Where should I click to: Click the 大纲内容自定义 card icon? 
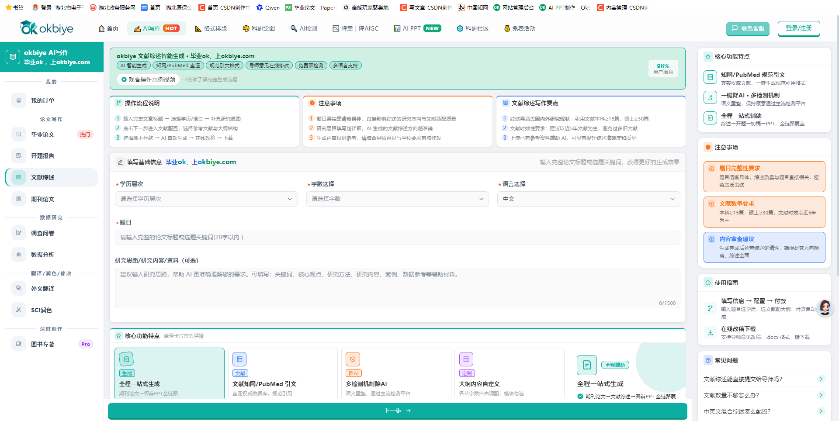466,359
